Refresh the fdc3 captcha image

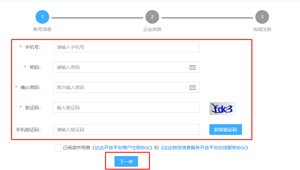tap(222, 109)
